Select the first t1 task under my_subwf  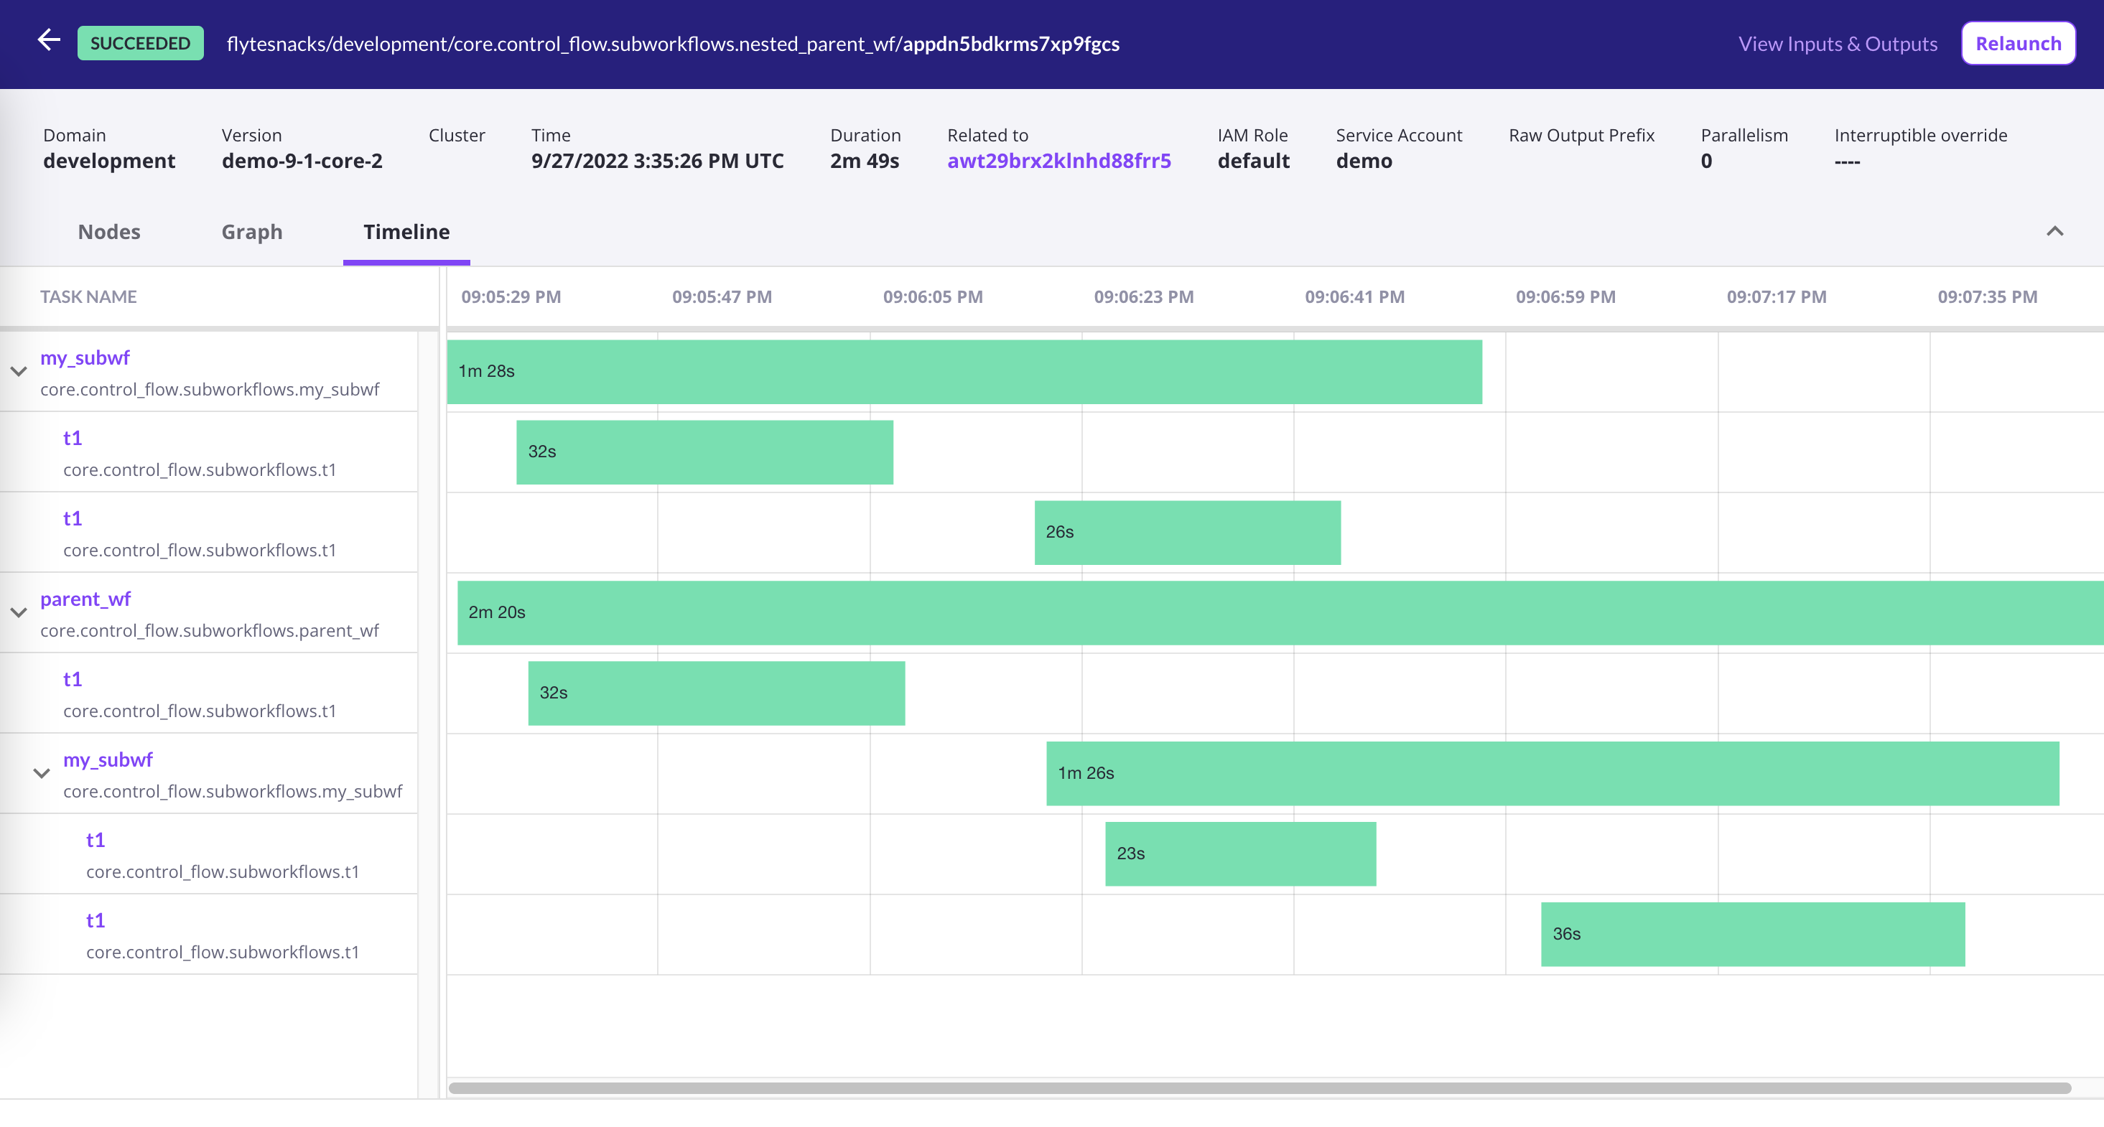[72, 438]
